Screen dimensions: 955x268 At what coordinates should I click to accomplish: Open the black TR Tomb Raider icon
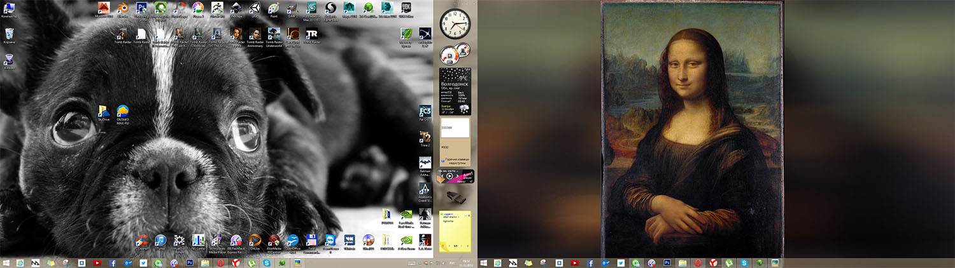311,35
